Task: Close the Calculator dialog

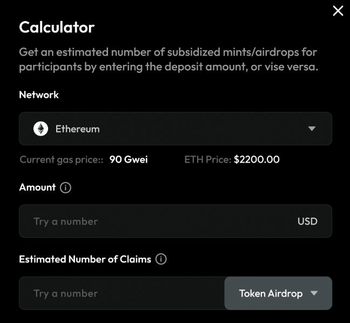Action: tap(338, 11)
